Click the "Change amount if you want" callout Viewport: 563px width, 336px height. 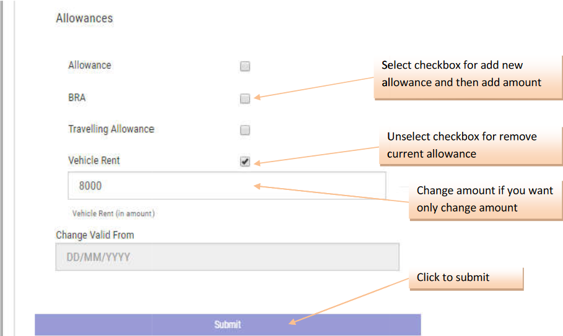coord(484,199)
